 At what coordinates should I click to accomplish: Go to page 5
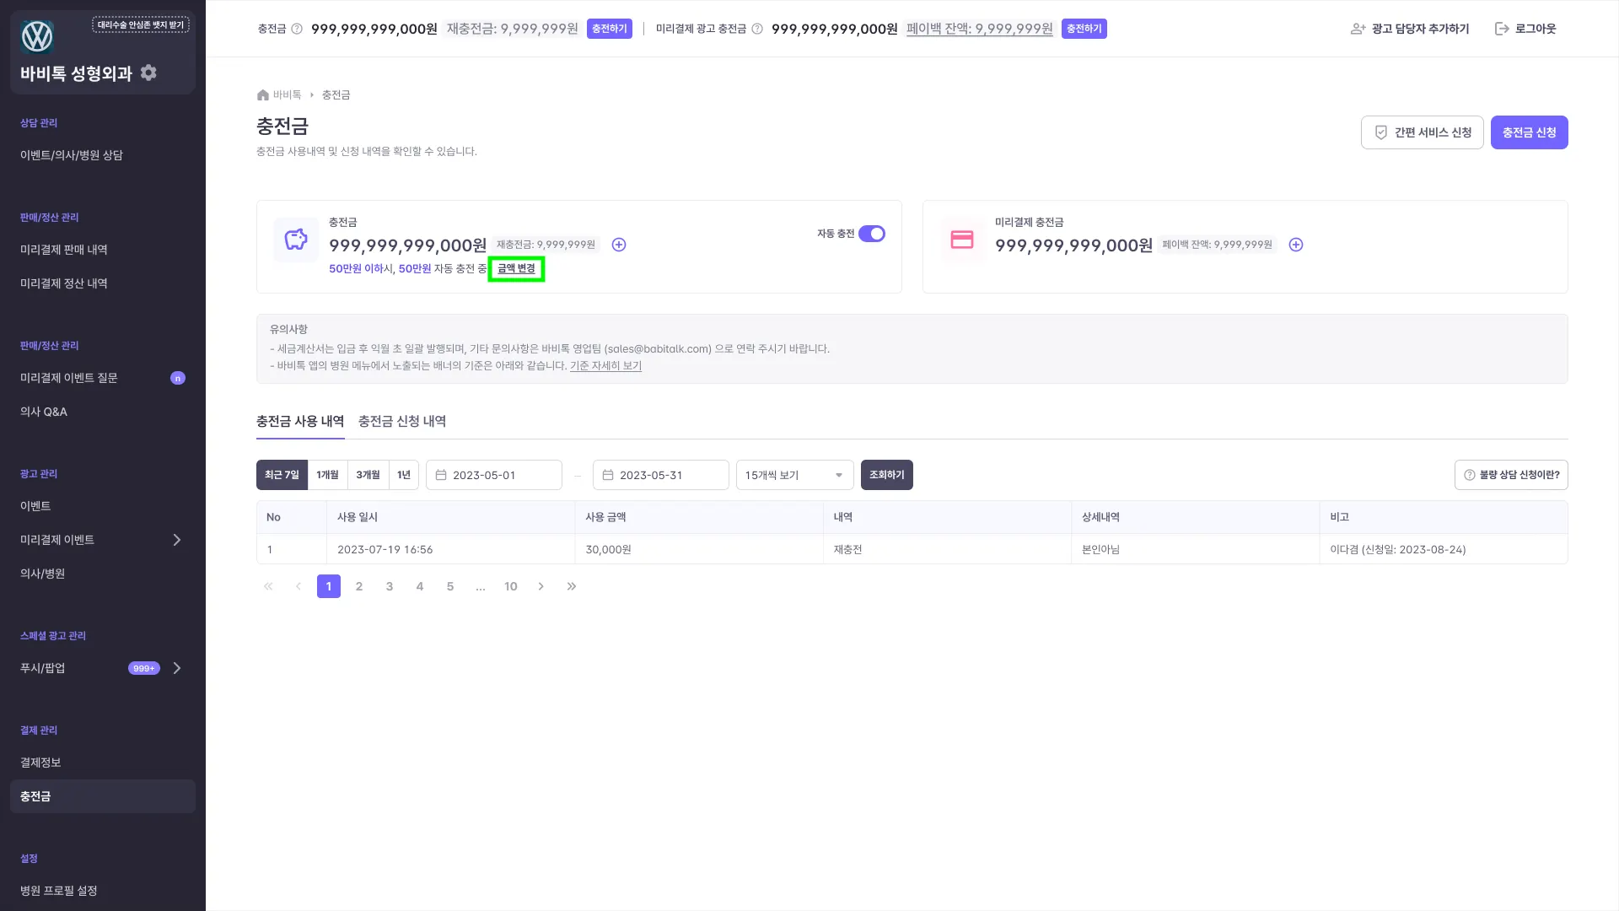click(450, 586)
